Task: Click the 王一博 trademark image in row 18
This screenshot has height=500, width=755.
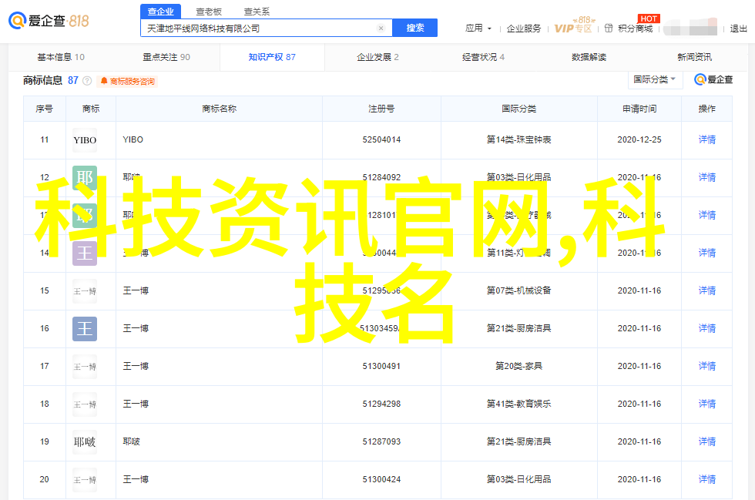Action: point(85,404)
